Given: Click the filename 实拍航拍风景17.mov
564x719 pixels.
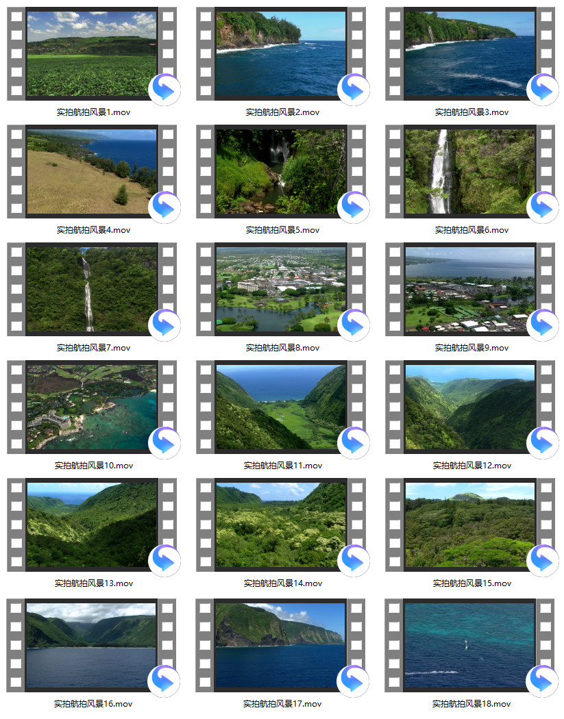Looking at the screenshot, I should coord(282,704).
